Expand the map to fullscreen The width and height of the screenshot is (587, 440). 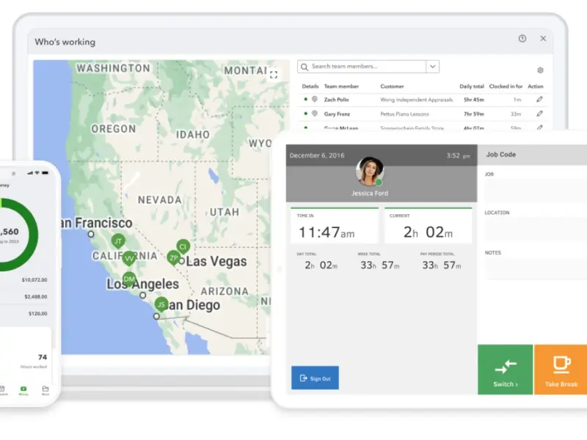(274, 74)
